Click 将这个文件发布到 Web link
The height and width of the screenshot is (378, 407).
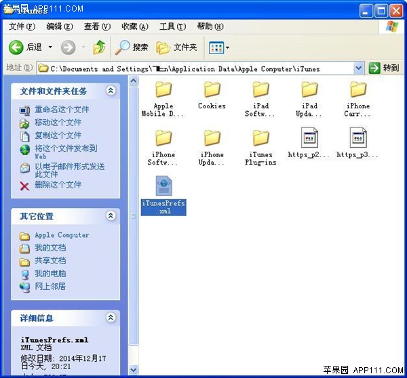tap(66, 152)
